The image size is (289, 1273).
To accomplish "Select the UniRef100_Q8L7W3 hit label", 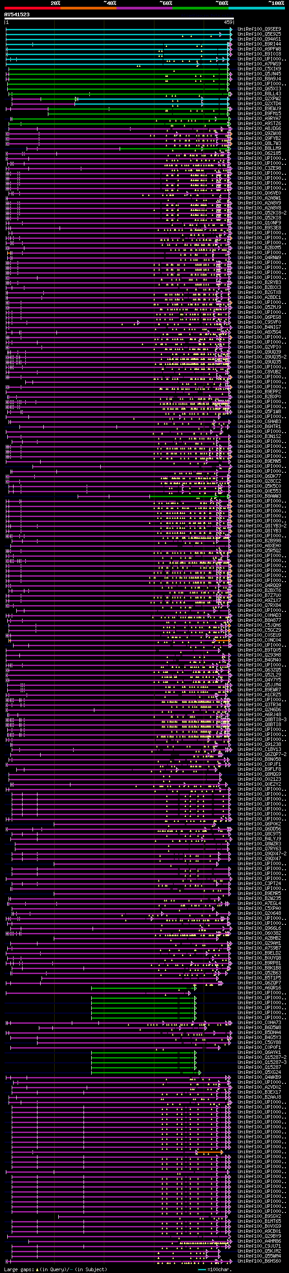I will click(259, 143).
